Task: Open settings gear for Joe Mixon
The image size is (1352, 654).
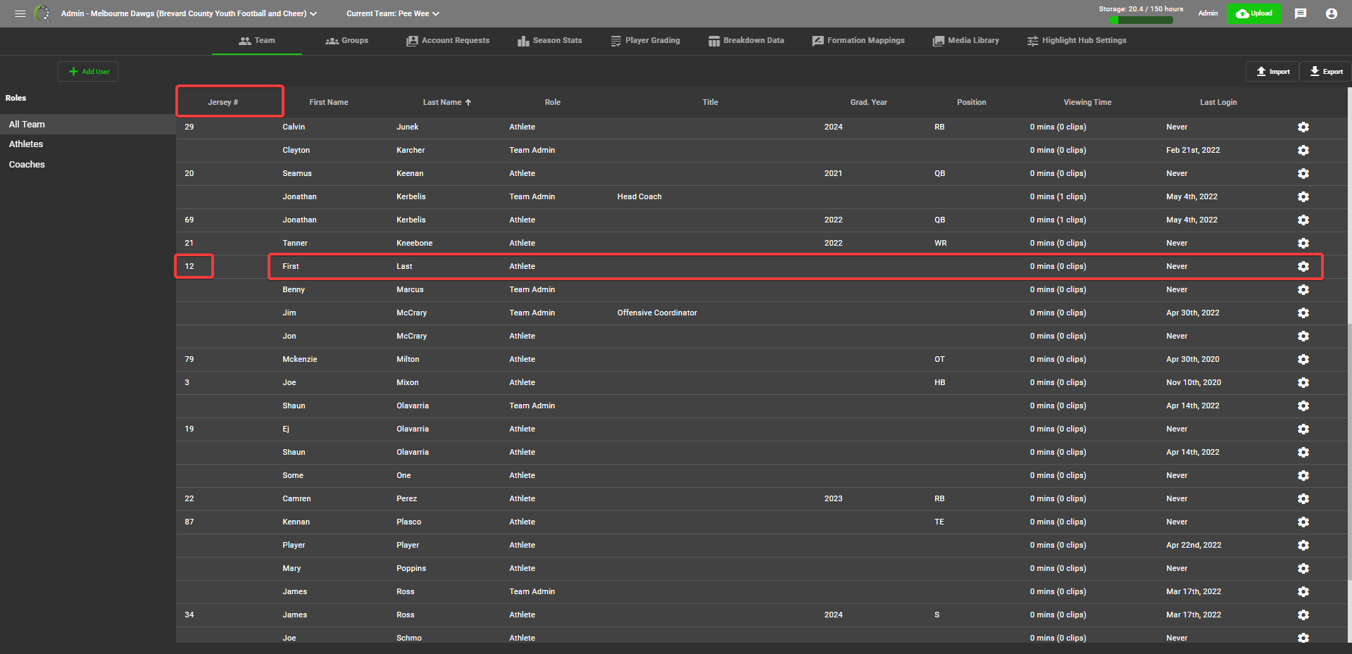Action: pyautogui.click(x=1303, y=382)
